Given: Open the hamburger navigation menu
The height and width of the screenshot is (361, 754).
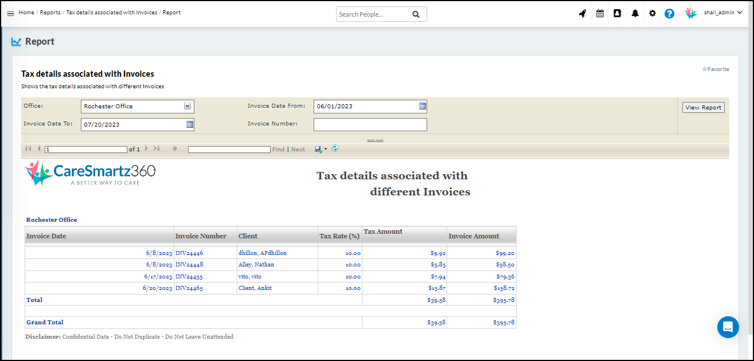Looking at the screenshot, I should (10, 13).
